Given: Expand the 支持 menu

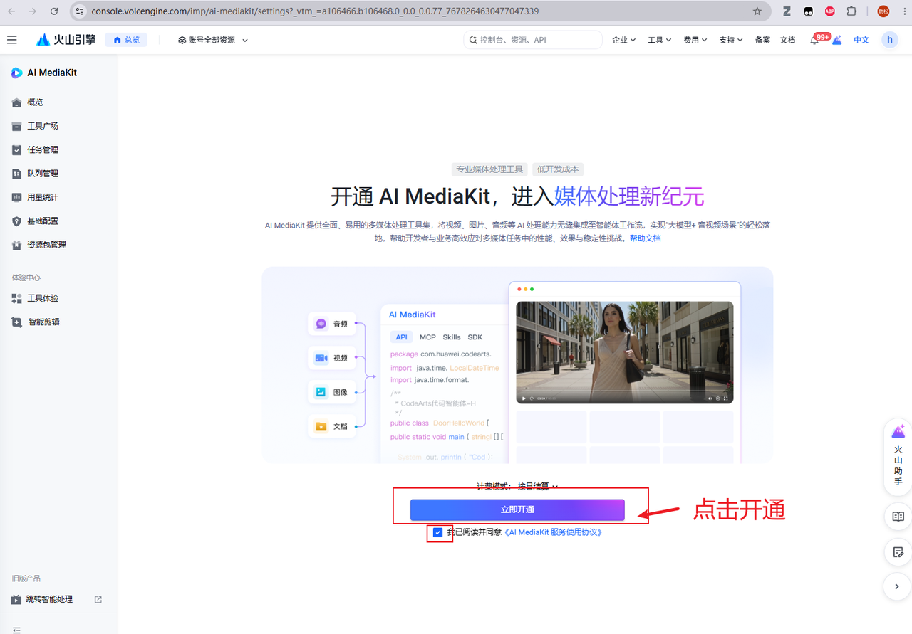Looking at the screenshot, I should 730,40.
